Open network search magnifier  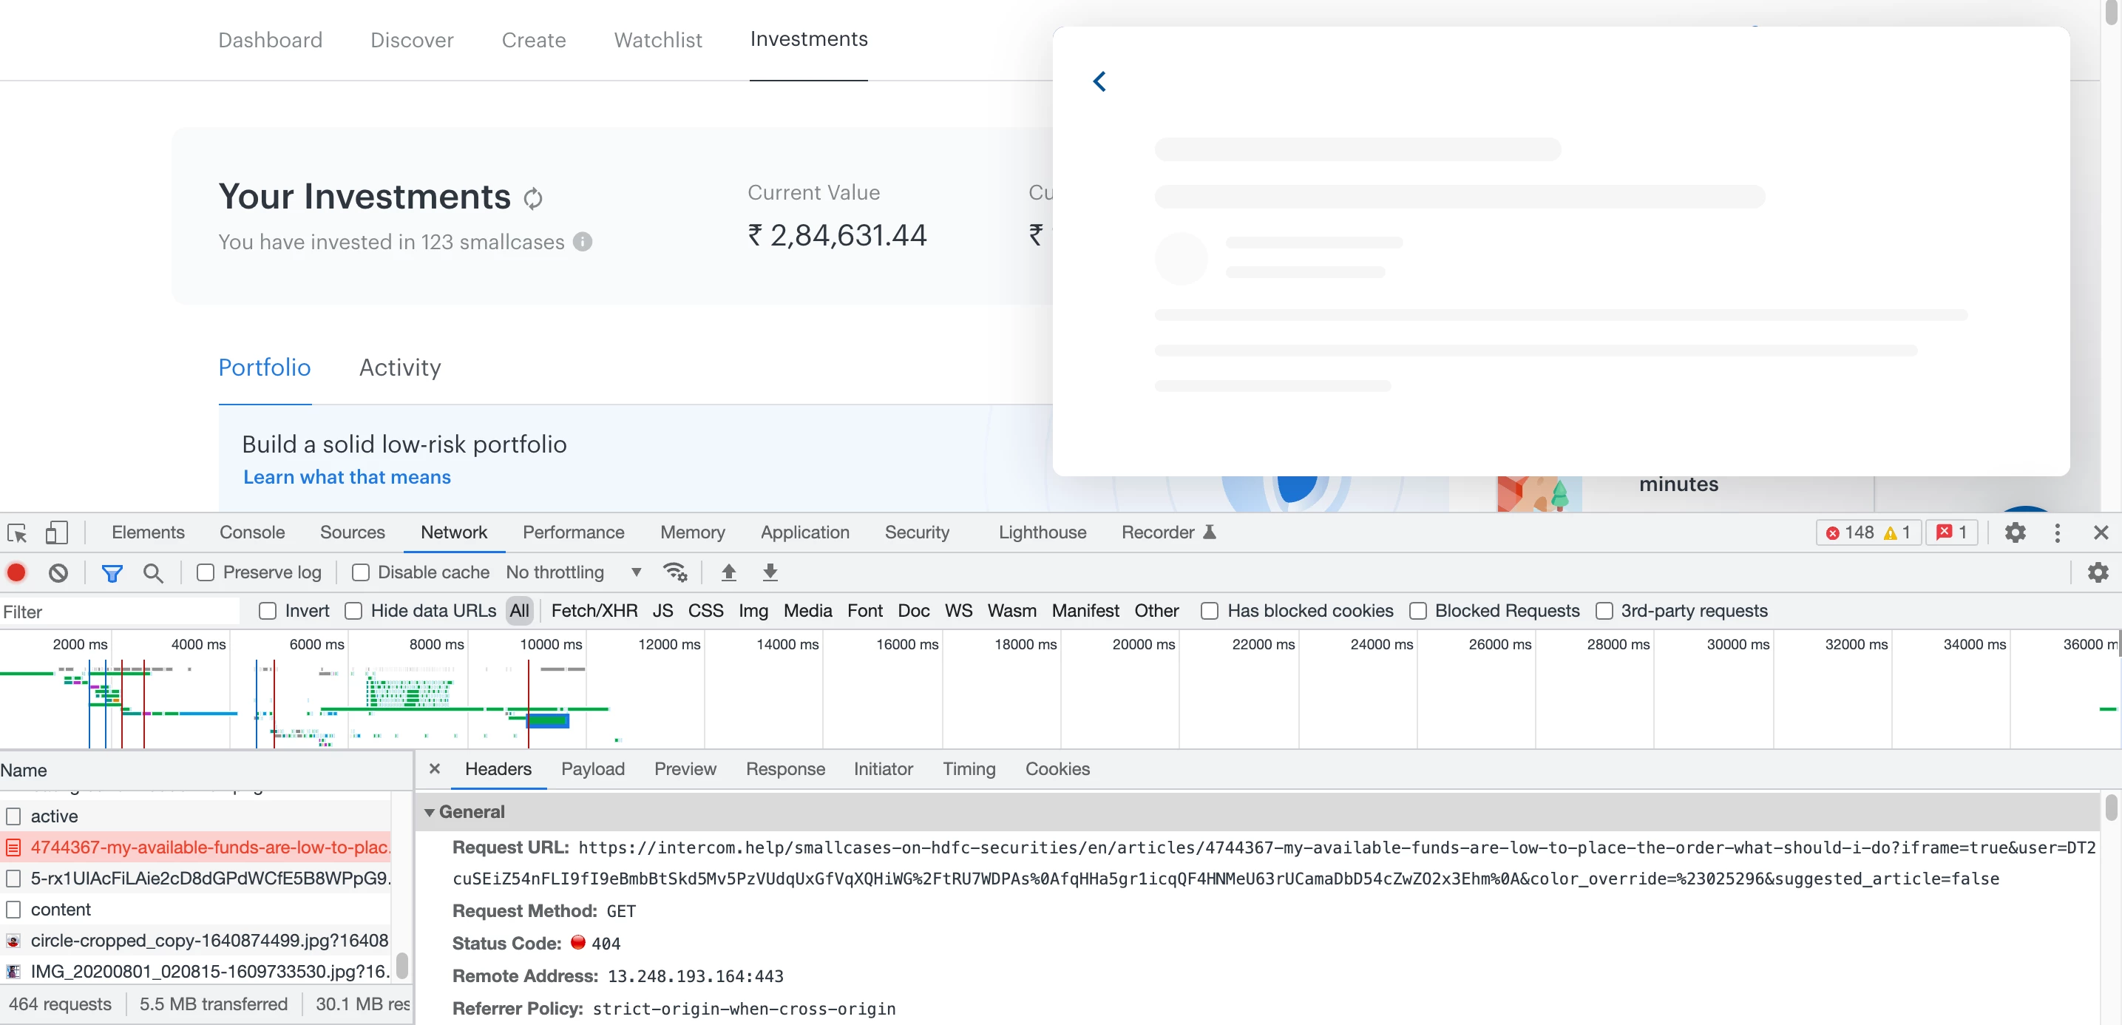click(x=152, y=572)
